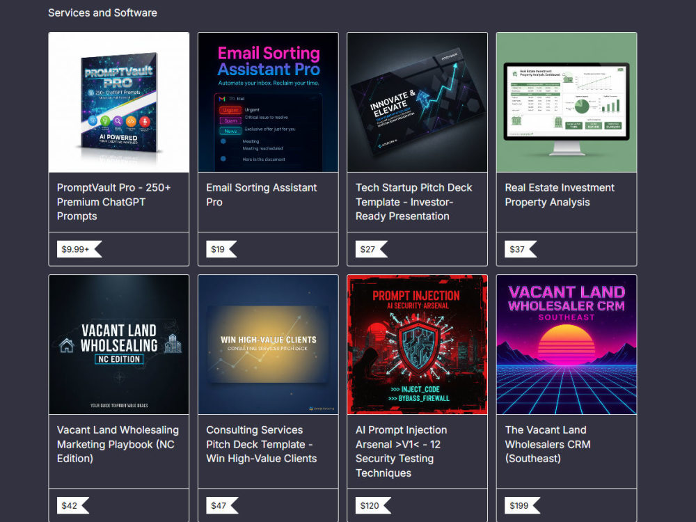Screen dimensions: 696x522
Task: Click the $120 price tag
Action: pyautogui.click(x=373, y=505)
